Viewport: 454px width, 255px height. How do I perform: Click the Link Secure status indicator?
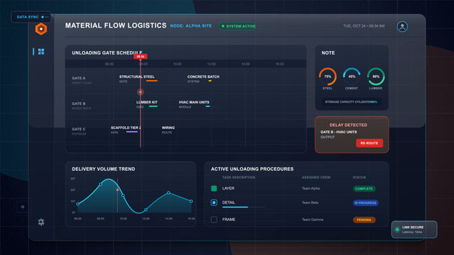[414, 229]
